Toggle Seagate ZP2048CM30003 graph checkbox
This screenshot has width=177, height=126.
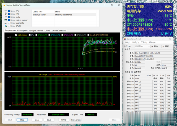[x=88, y=35]
